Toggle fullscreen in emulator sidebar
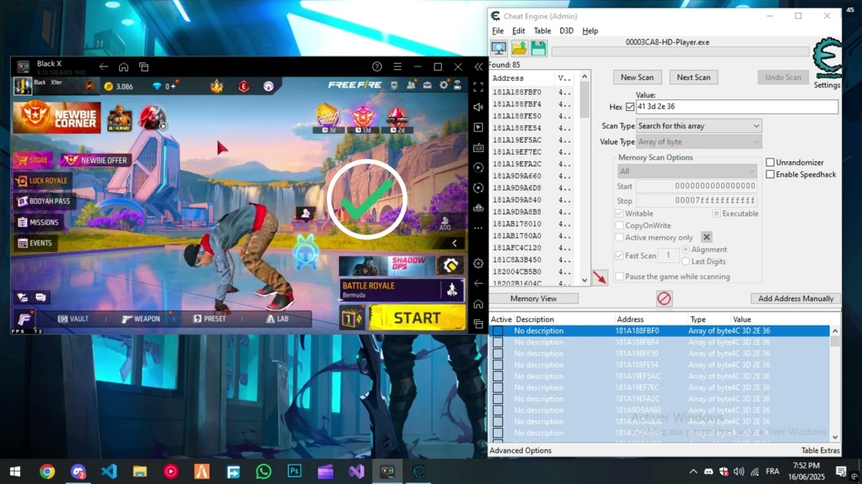 (478, 87)
